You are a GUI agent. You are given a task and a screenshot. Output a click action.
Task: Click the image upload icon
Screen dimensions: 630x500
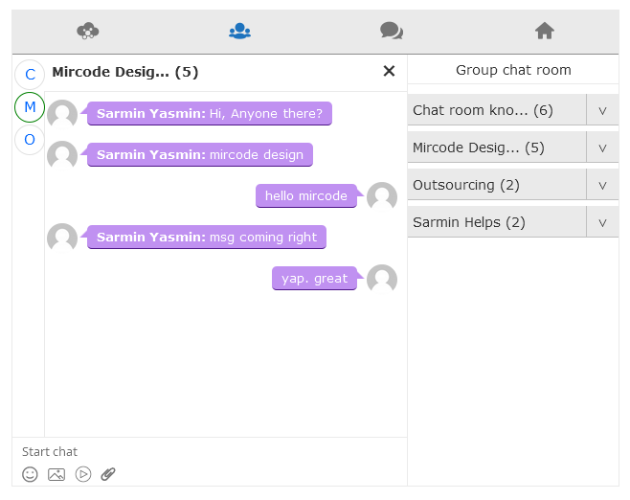[56, 474]
